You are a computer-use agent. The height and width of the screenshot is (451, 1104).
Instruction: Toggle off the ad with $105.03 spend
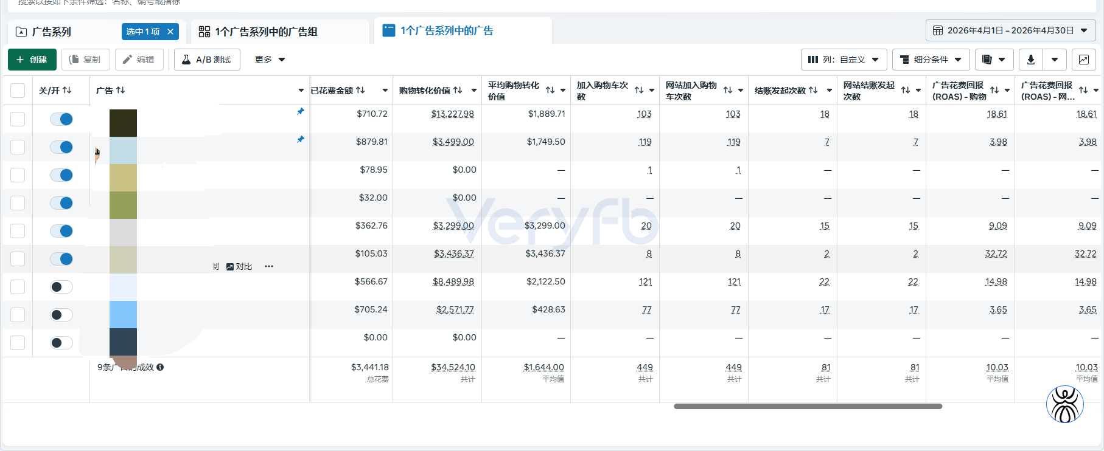point(61,259)
